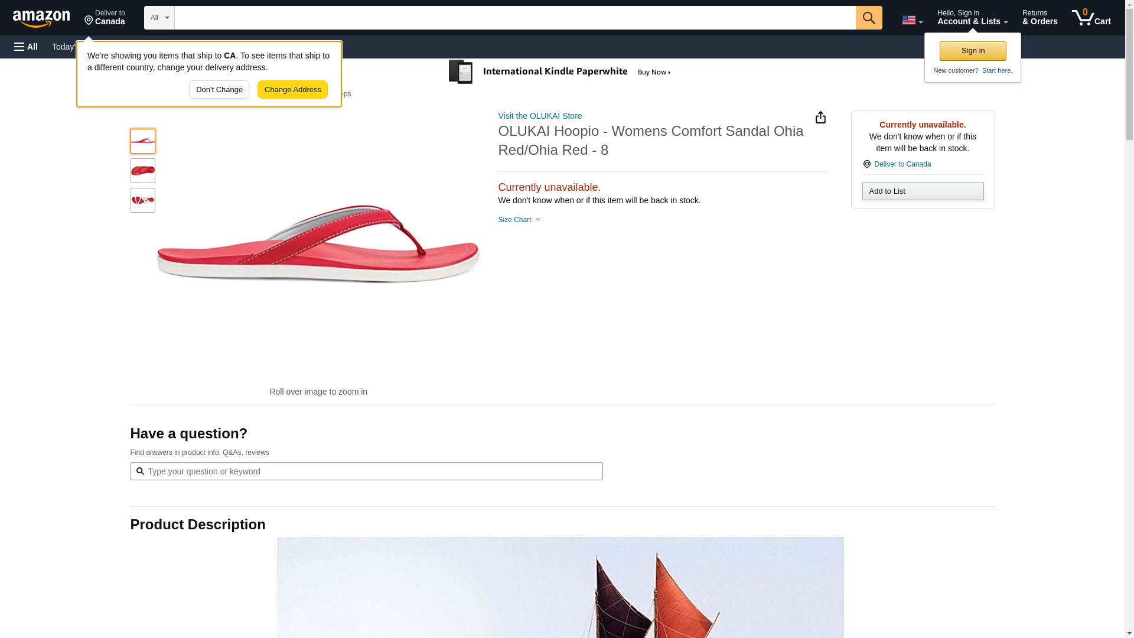Select third sandal pair thumbnail

(143, 200)
